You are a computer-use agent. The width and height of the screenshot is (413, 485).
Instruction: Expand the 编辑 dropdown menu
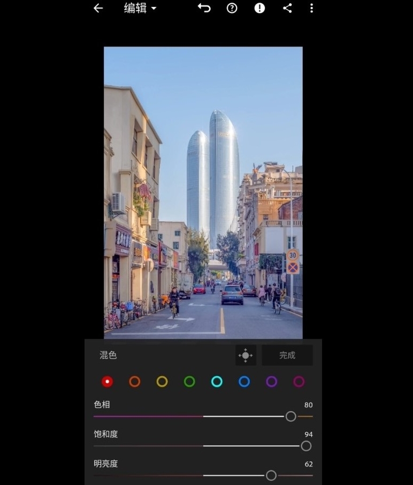point(140,8)
